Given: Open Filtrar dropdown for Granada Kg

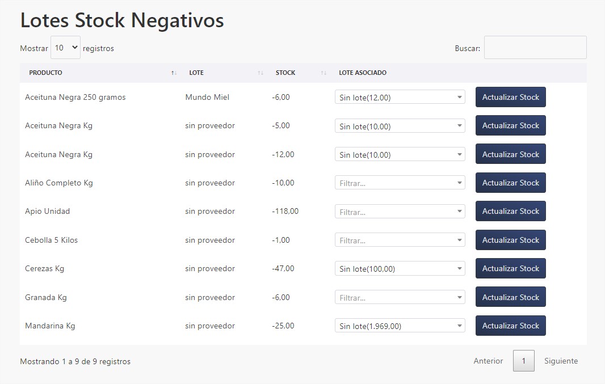Looking at the screenshot, I should 400,297.
